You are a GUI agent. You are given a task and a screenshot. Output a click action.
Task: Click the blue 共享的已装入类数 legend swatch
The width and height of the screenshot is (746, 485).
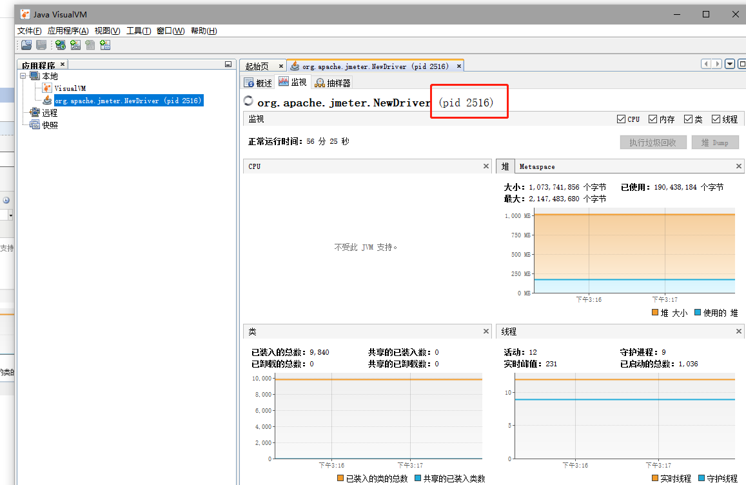pos(418,478)
